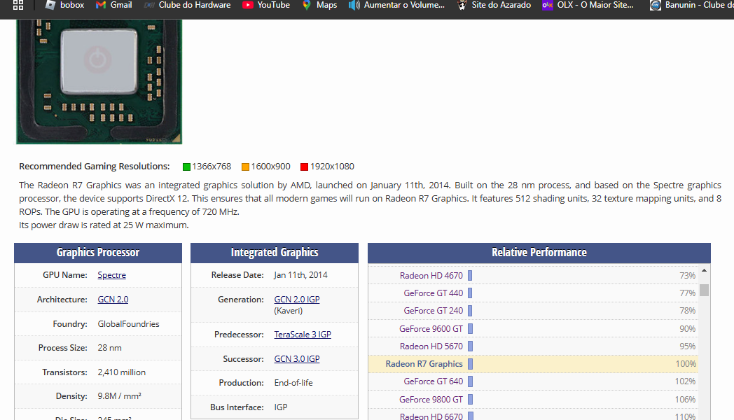Open the OLX bookmark
Image resolution: width=734 pixels, height=420 pixels.
(x=588, y=5)
